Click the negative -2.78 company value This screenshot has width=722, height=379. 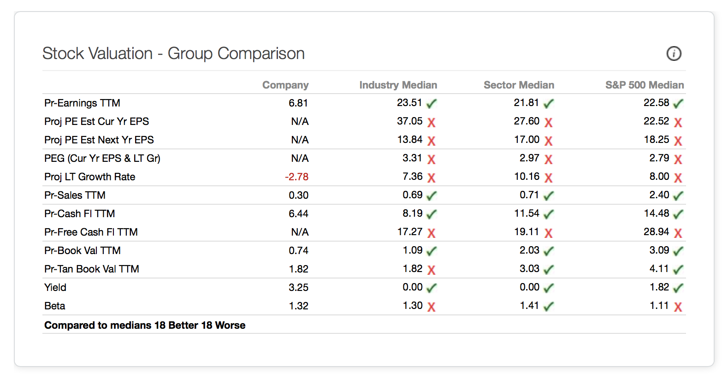click(x=296, y=177)
